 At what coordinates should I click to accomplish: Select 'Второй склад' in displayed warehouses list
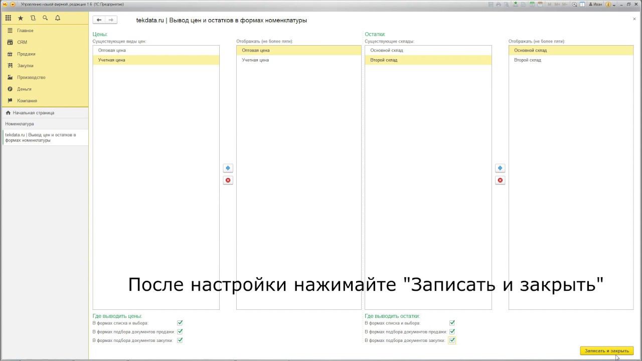571,60
